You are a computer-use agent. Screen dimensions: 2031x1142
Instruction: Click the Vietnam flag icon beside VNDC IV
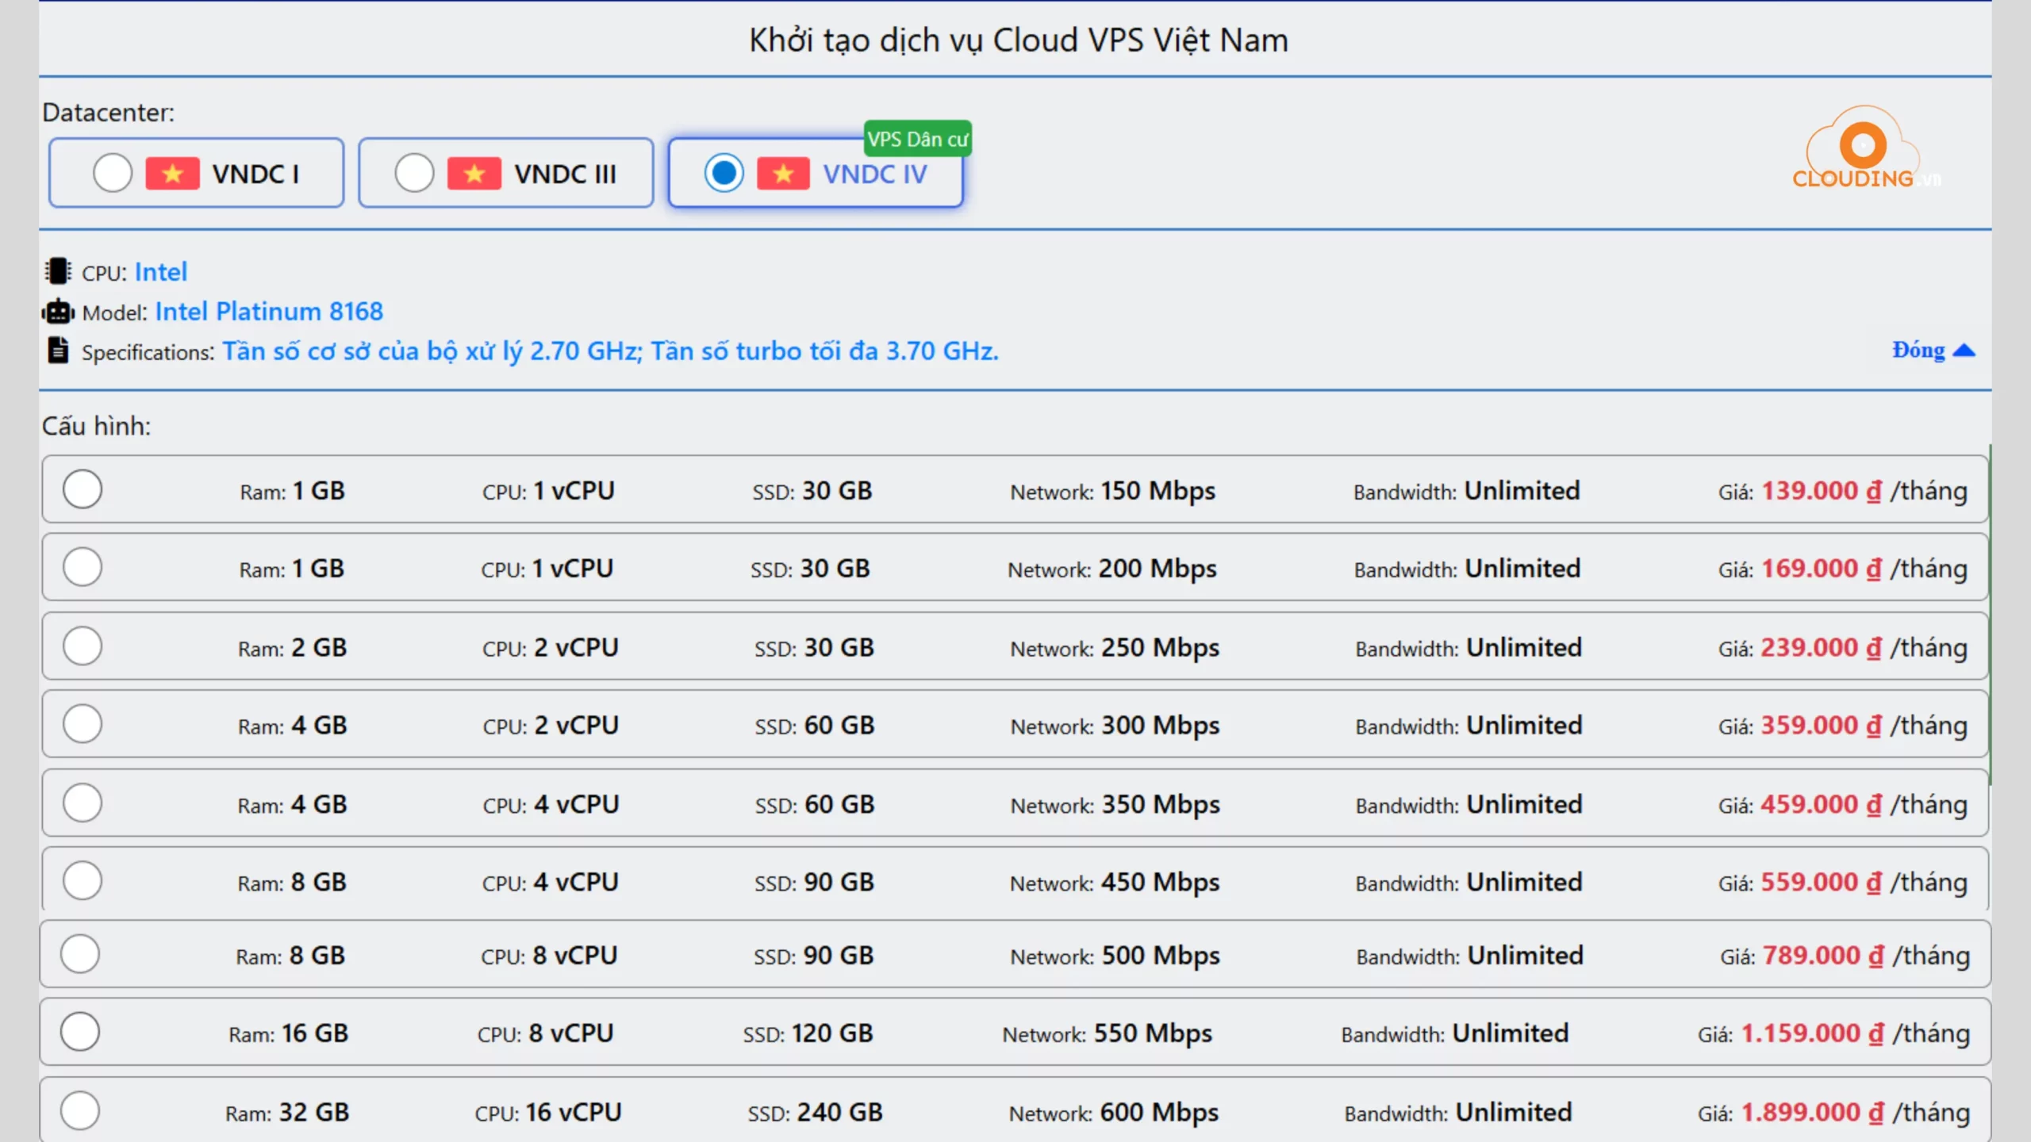pos(784,174)
